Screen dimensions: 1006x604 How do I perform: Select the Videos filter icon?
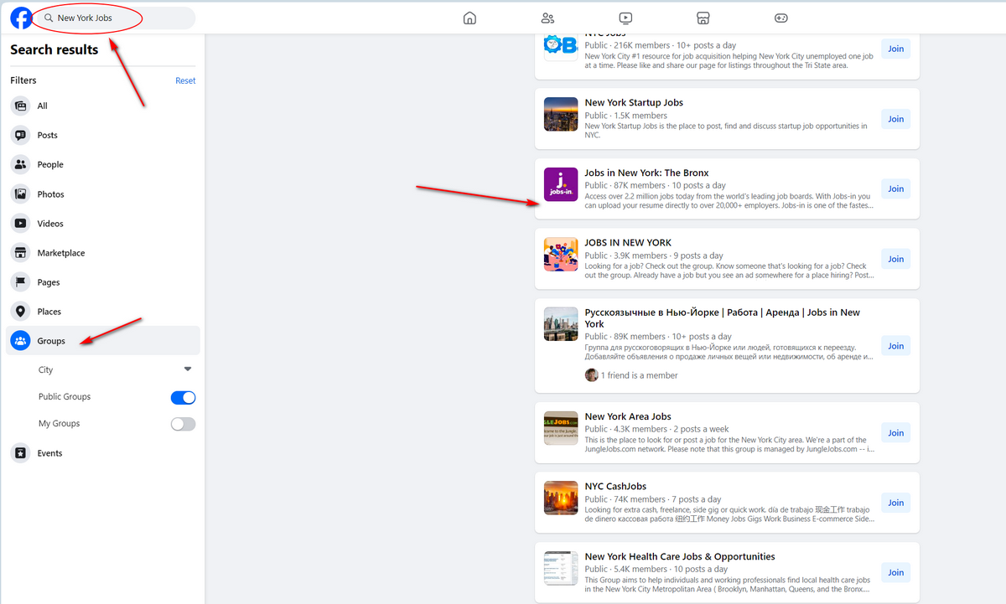[x=20, y=224]
